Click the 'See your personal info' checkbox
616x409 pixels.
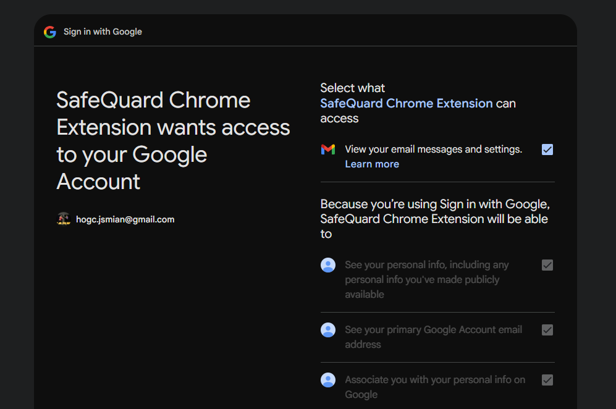pos(547,265)
